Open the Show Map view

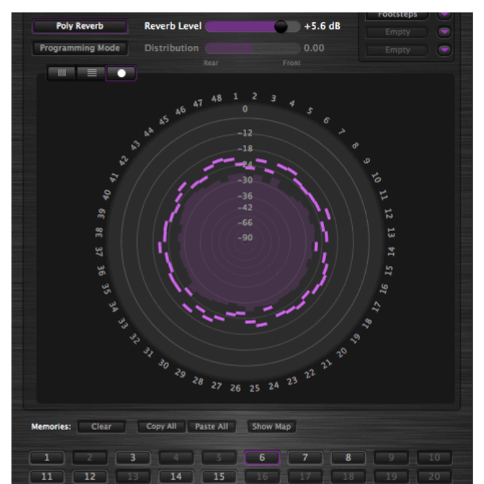pyautogui.click(x=271, y=426)
